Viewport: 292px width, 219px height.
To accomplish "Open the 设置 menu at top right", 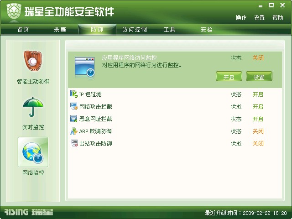I will click(259, 18).
